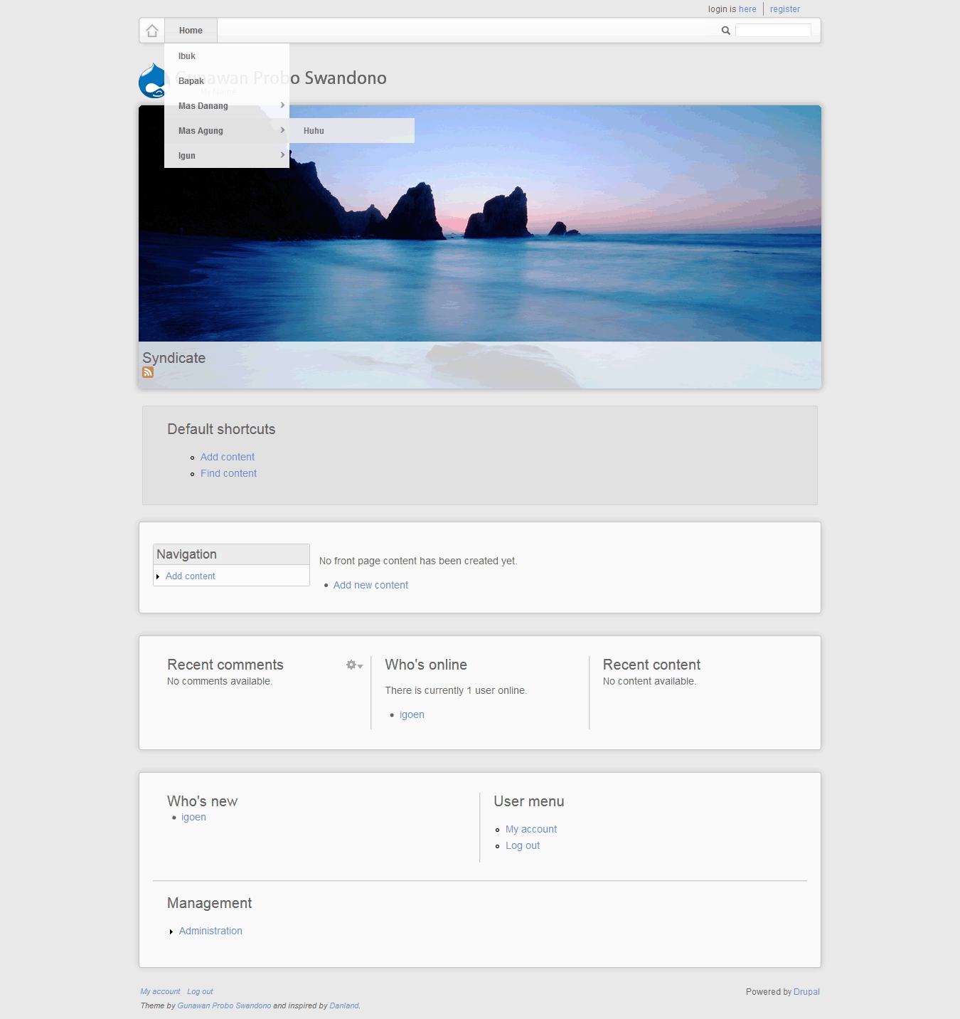Screen dimensions: 960x1019
Task: Open igoen profile under Who's new
Action: pyautogui.click(x=193, y=817)
